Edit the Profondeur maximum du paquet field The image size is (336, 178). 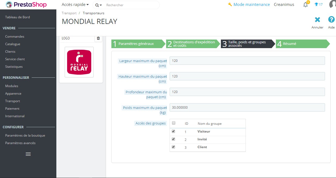click(247, 92)
